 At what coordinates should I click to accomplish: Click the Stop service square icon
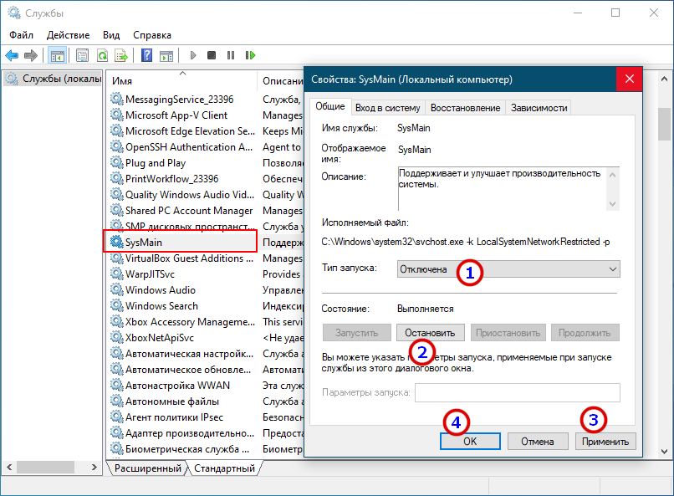(212, 56)
